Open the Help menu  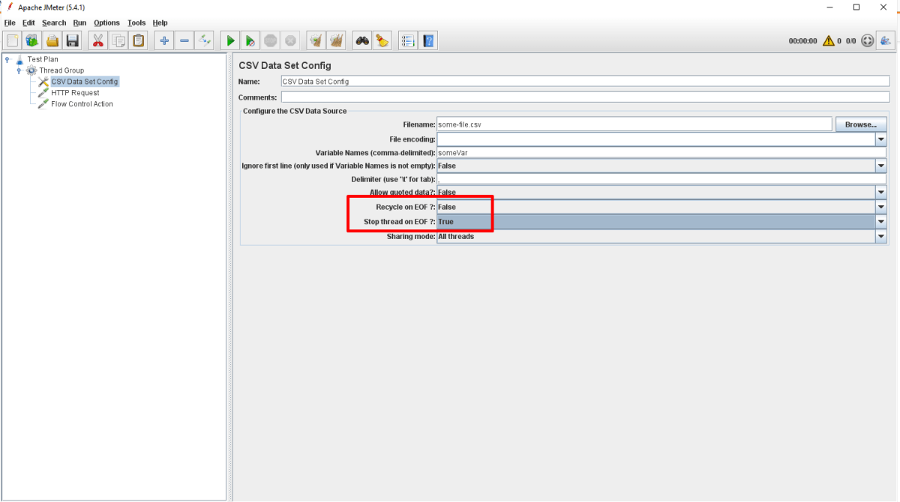pyautogui.click(x=160, y=23)
